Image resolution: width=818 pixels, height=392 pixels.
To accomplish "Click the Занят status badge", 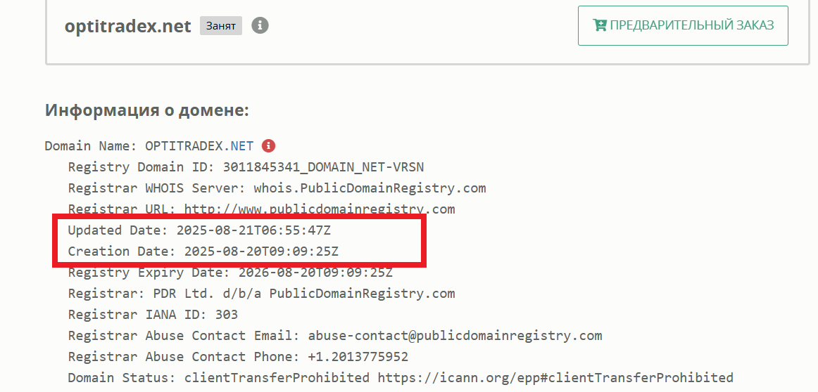I will point(221,26).
